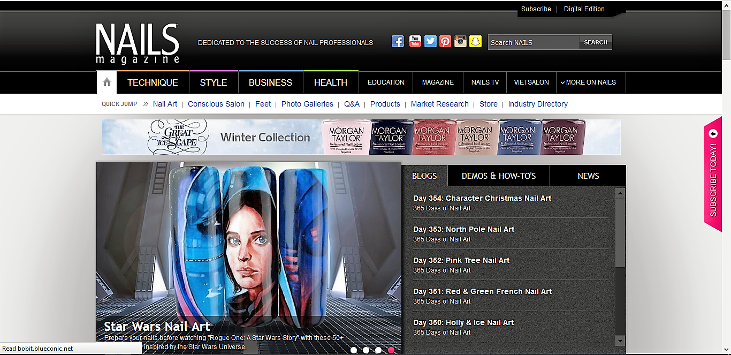Click the Search button

click(596, 42)
